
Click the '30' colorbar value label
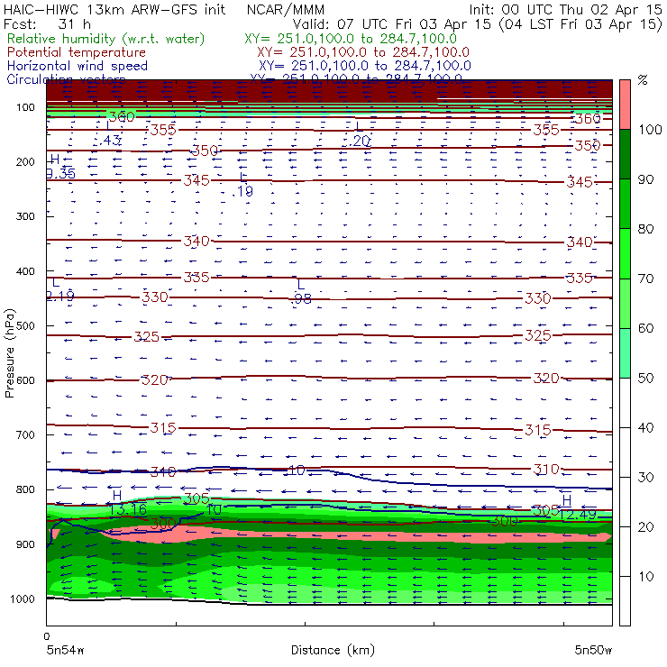[x=645, y=478]
